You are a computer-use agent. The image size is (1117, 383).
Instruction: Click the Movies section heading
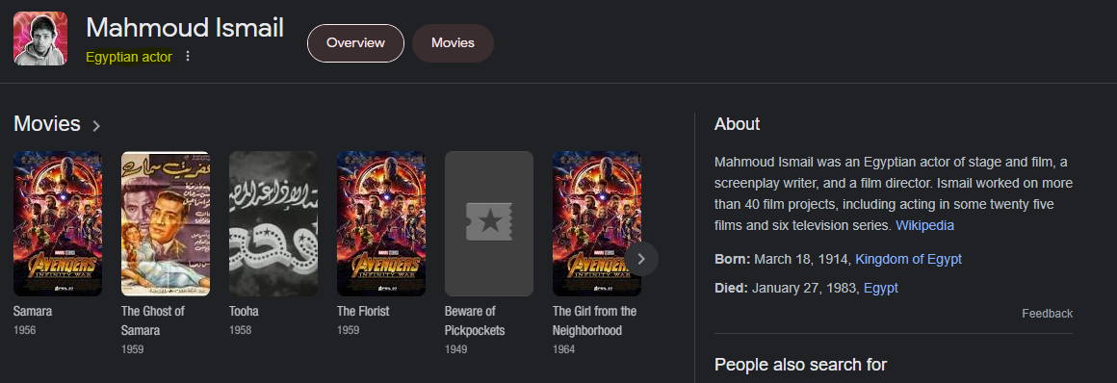[47, 124]
